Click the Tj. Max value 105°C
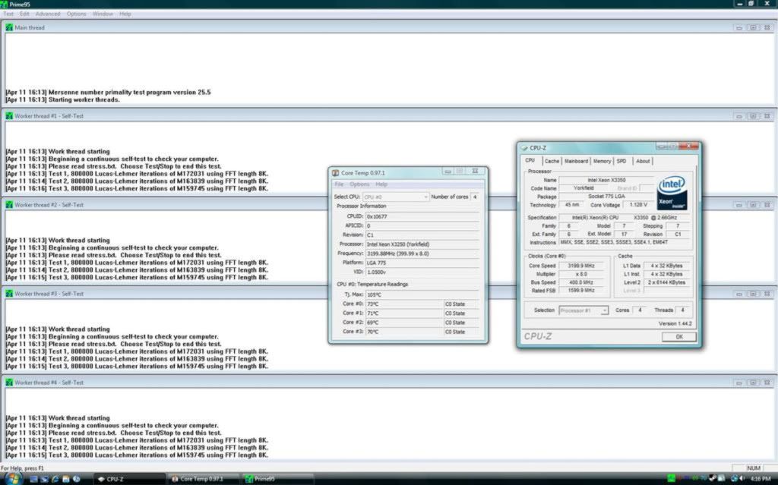The height and width of the screenshot is (485, 778). [x=422, y=294]
